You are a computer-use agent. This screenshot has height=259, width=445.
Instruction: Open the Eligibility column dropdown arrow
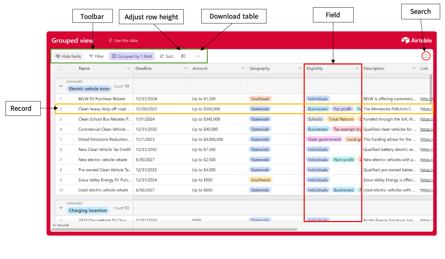click(x=357, y=69)
